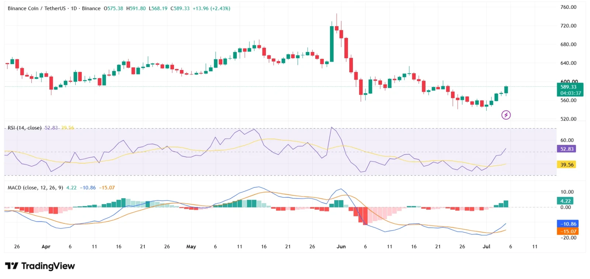Click the 680.00 price axis label

click(x=568, y=44)
